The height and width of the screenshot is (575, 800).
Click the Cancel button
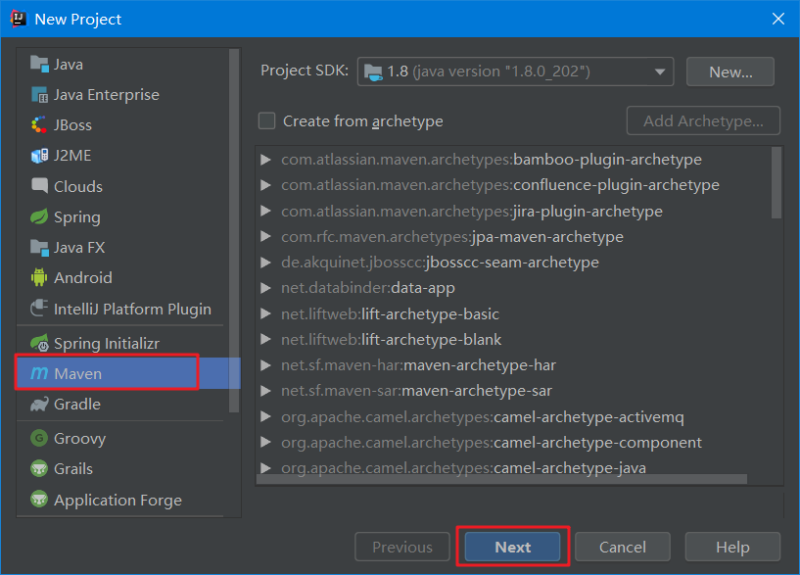click(623, 547)
